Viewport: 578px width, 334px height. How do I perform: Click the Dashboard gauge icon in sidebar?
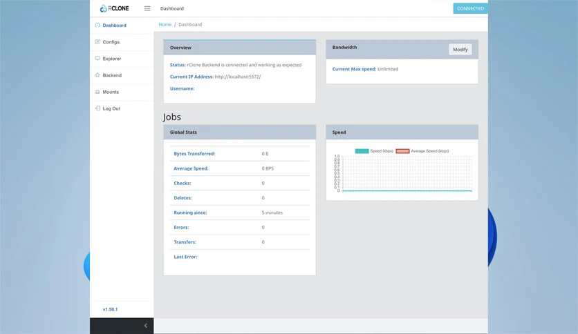click(x=97, y=25)
